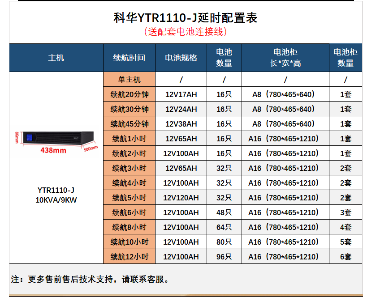Click 12V65AH in the 续航1小时 row
This screenshot has width=376, height=297.
point(181,139)
